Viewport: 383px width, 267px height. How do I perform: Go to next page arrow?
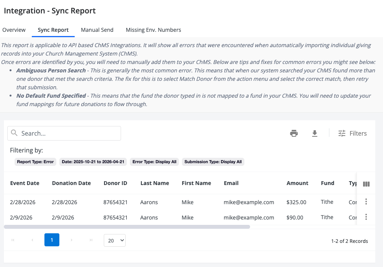[71, 240]
